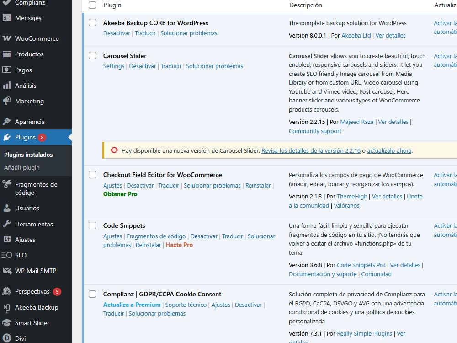This screenshot has height=343, width=457.
Task: Check the Carousel Slider plugin checkbox
Action: tap(92, 55)
